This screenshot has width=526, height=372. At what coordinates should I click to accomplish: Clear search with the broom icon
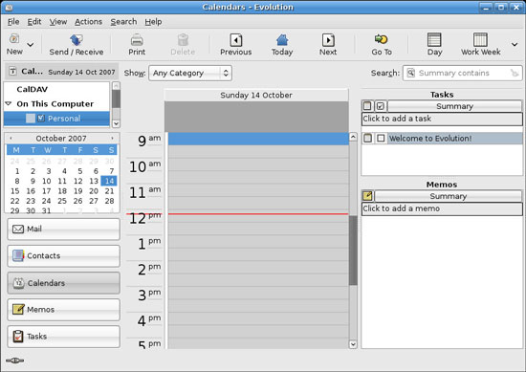click(x=515, y=73)
